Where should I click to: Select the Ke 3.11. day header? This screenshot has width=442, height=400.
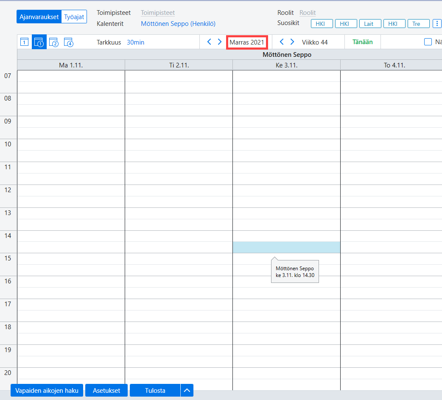(287, 65)
